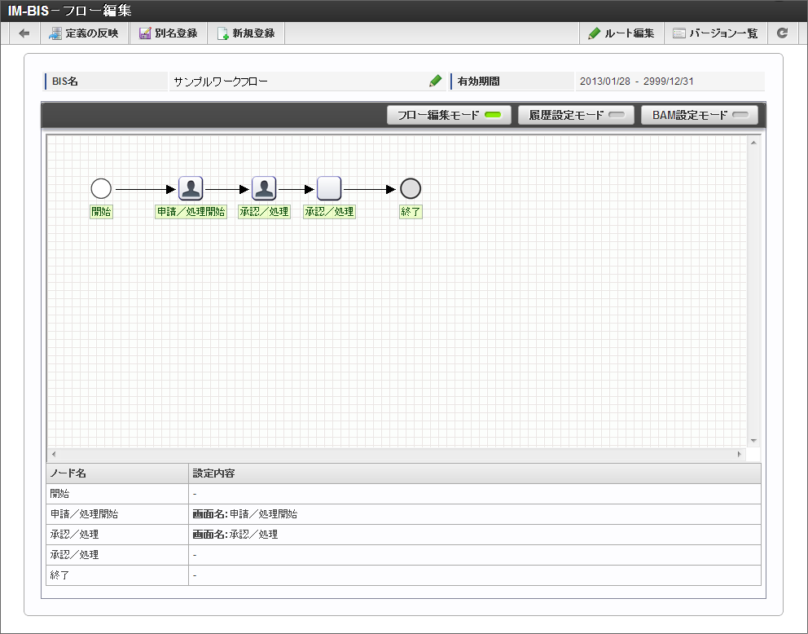Open ルート編集
Viewport: 808px width, 634px height.
coord(621,33)
